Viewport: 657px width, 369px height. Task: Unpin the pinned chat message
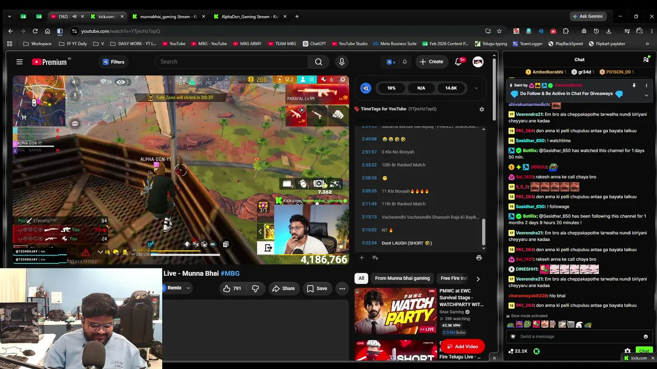point(634,86)
